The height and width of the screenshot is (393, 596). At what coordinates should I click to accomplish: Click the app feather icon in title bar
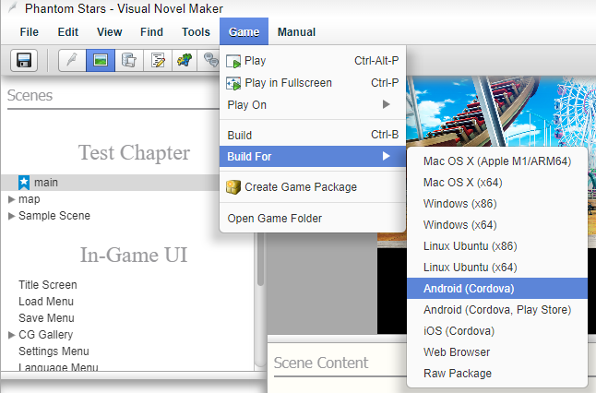12,7
